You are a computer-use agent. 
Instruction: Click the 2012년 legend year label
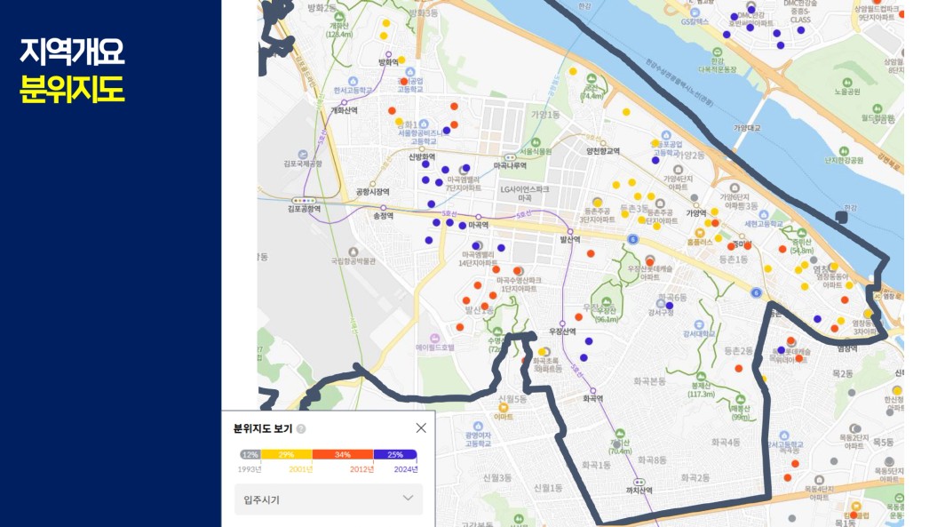pos(361,469)
